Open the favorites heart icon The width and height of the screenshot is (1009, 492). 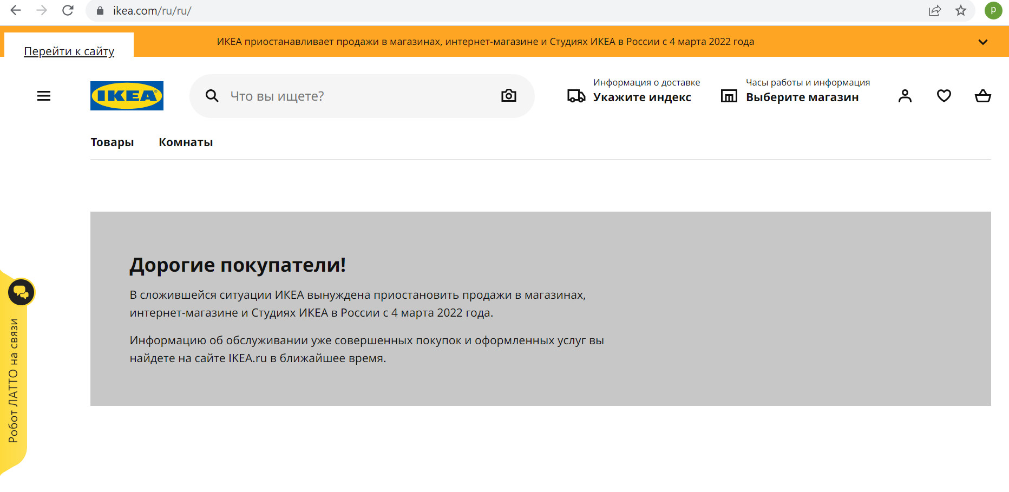(944, 96)
